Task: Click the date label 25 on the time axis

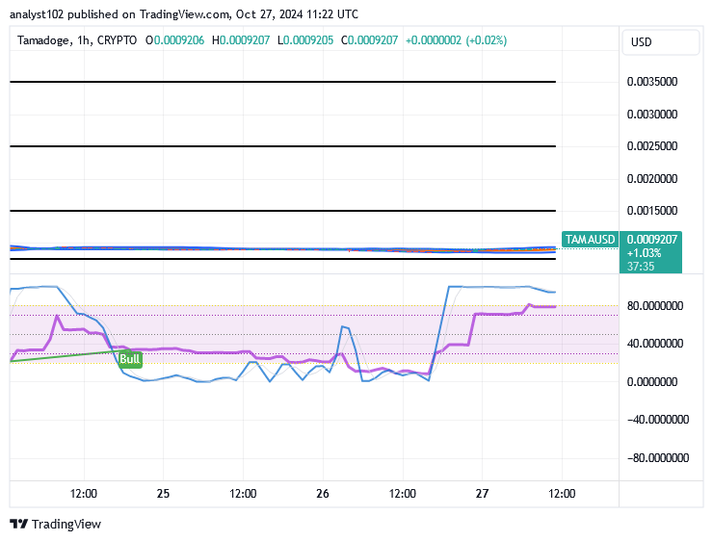Action: pos(163,494)
